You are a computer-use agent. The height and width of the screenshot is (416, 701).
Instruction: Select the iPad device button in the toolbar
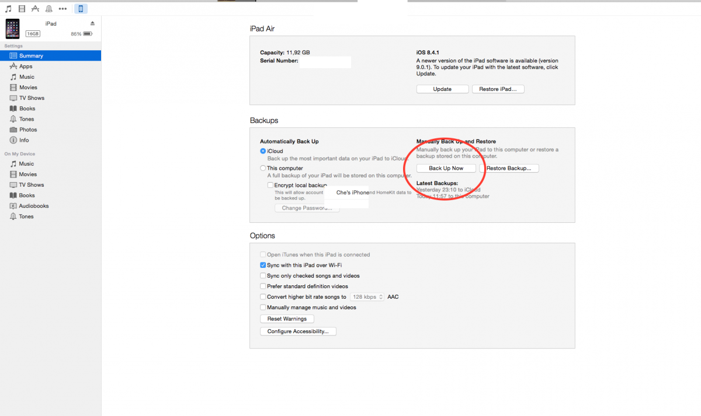tap(81, 9)
